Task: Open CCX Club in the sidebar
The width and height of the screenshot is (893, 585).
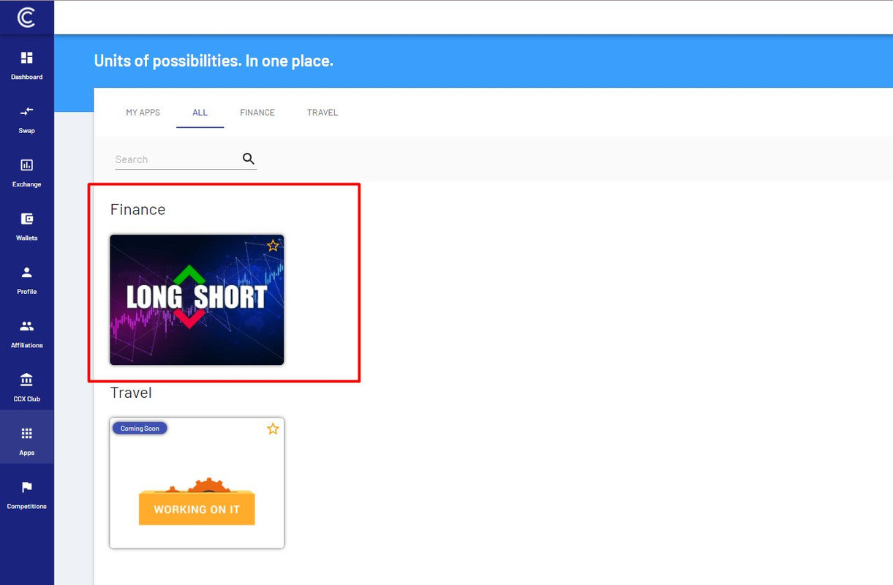Action: (x=26, y=388)
